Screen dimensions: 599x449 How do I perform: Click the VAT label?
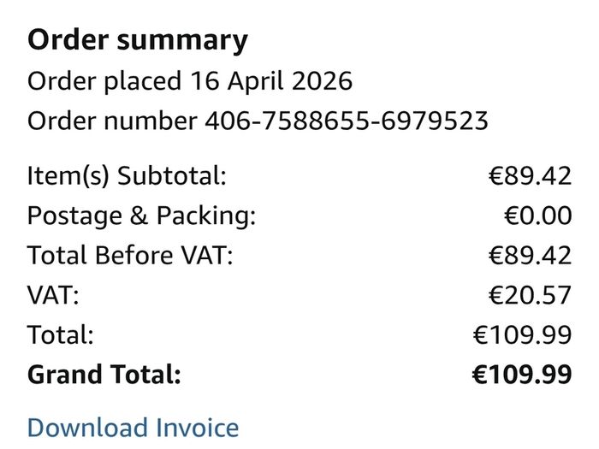[53, 295]
